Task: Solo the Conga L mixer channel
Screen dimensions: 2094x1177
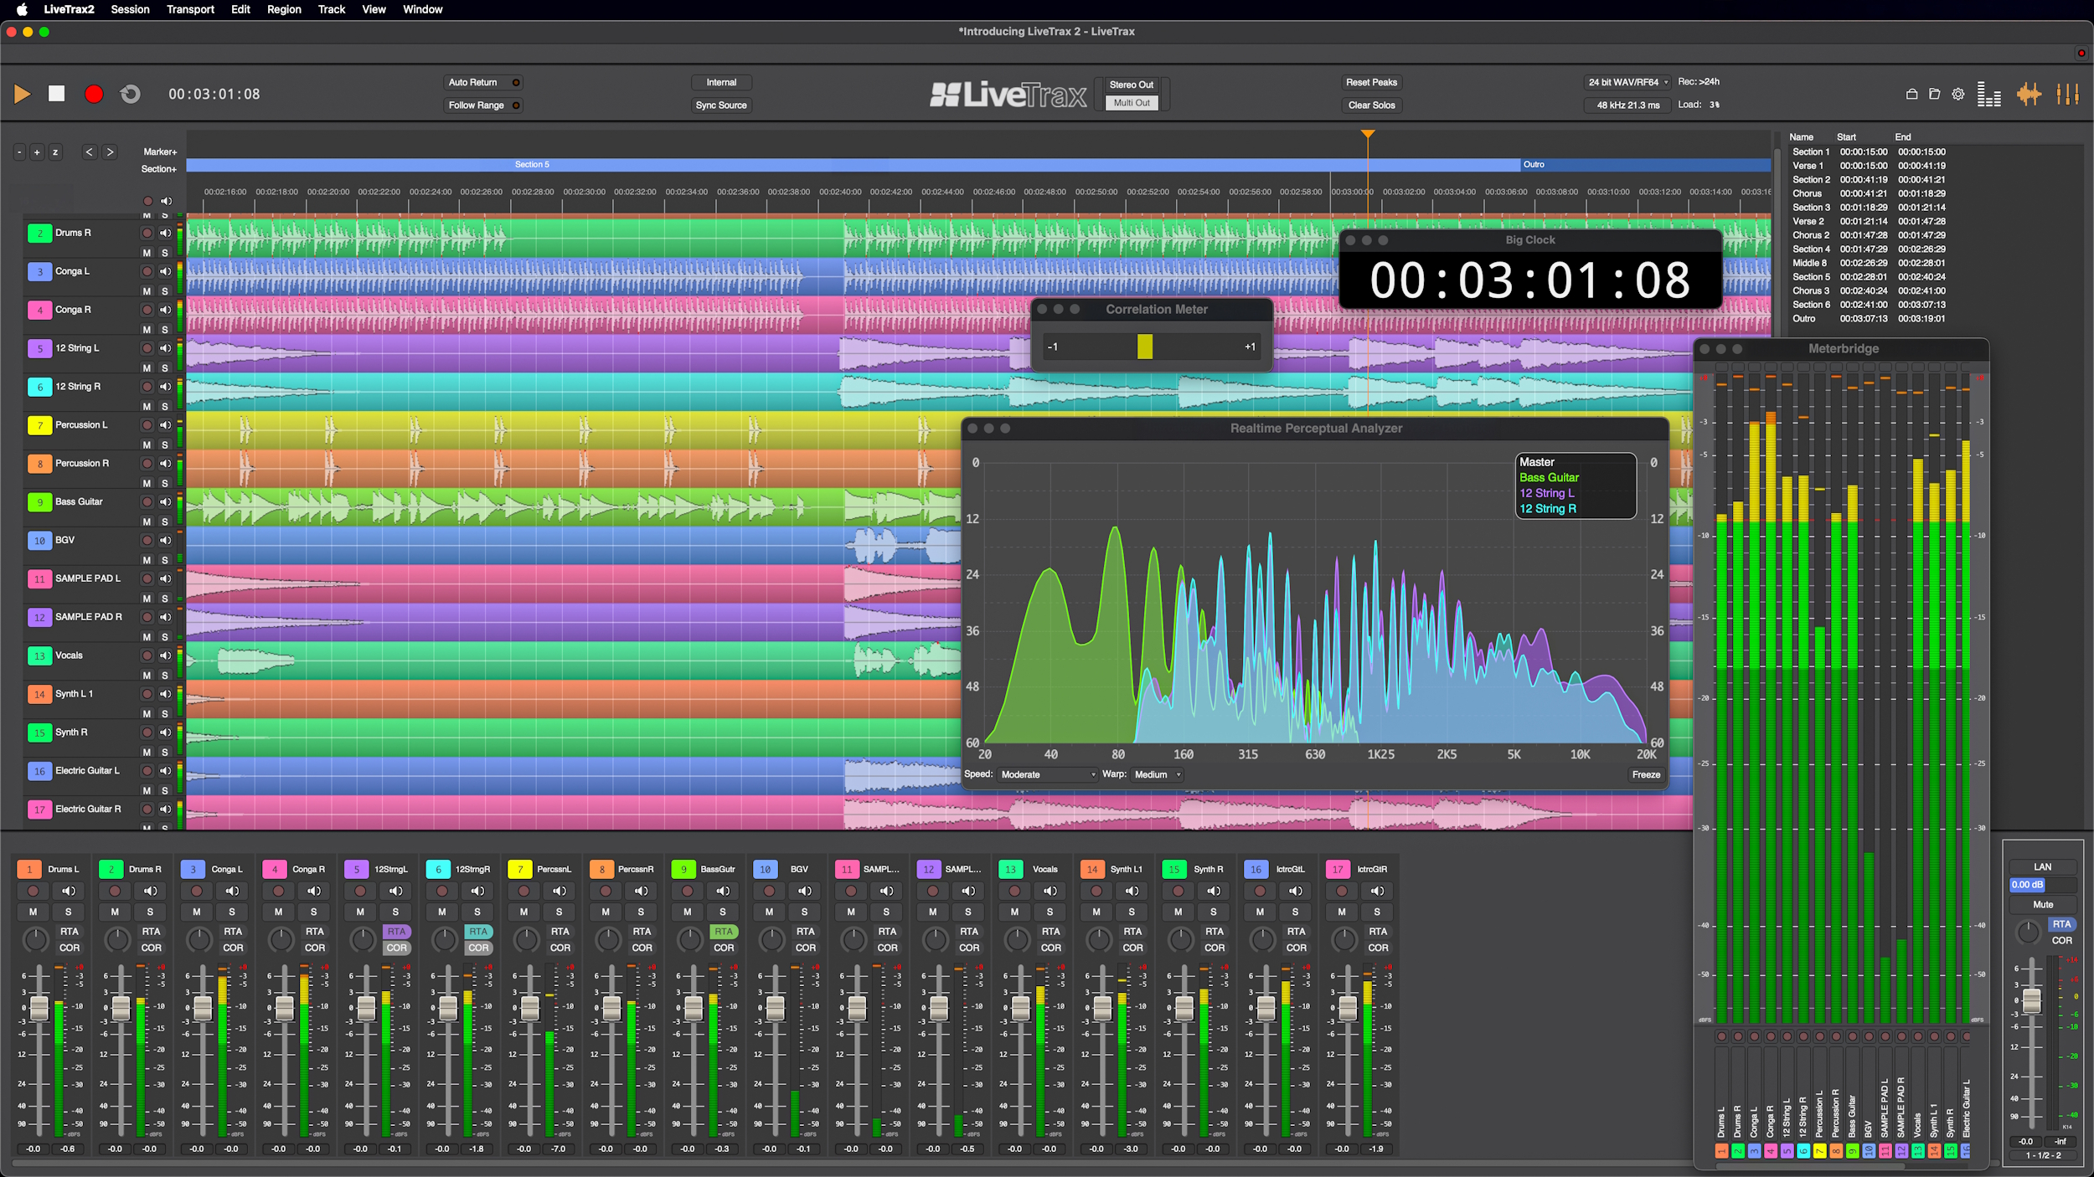Action: (232, 912)
